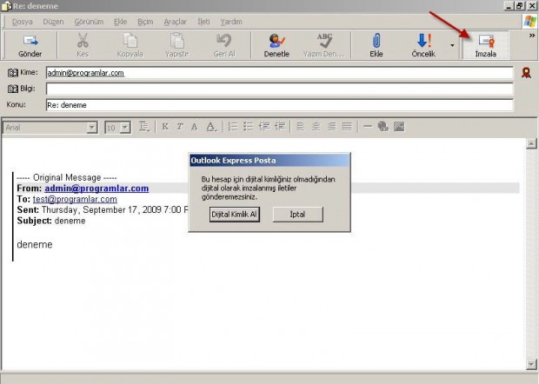Click the İptal button in dialog
Viewport: 539px width, 384px height.
297,215
